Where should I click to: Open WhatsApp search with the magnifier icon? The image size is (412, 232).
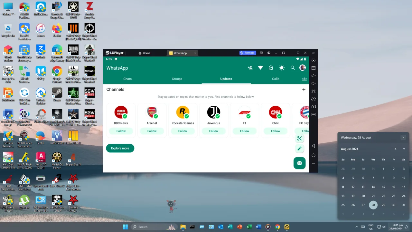pos(293,68)
